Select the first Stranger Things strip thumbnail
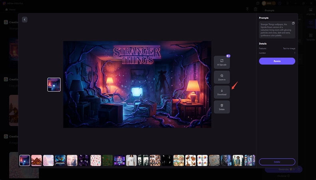The width and height of the screenshot is (316, 180). click(x=25, y=160)
